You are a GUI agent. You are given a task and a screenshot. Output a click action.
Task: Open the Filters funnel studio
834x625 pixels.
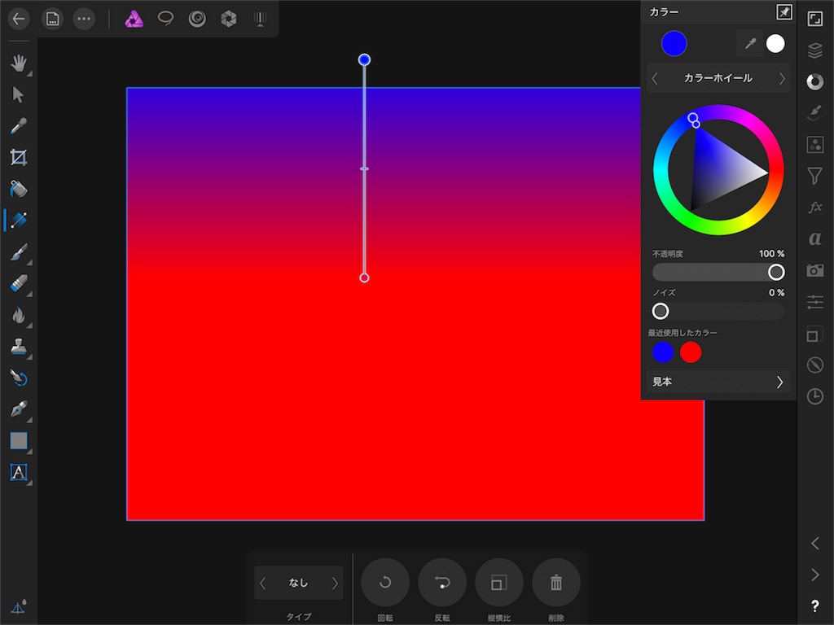pos(814,176)
